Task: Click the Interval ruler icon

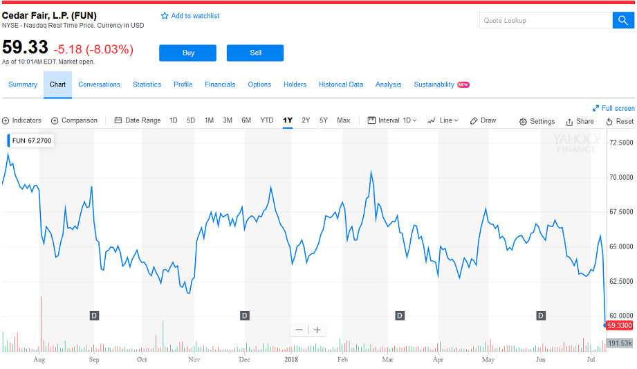Action: click(371, 120)
